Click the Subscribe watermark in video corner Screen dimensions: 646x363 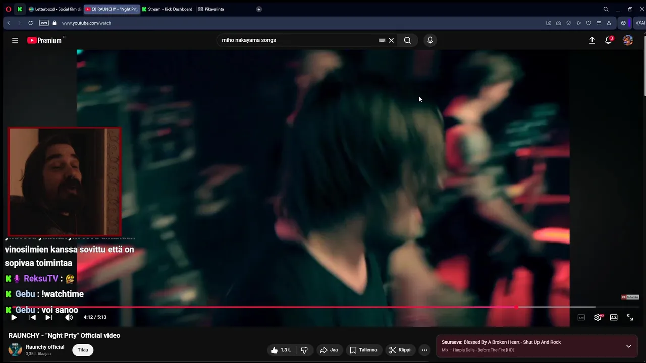pos(630,297)
